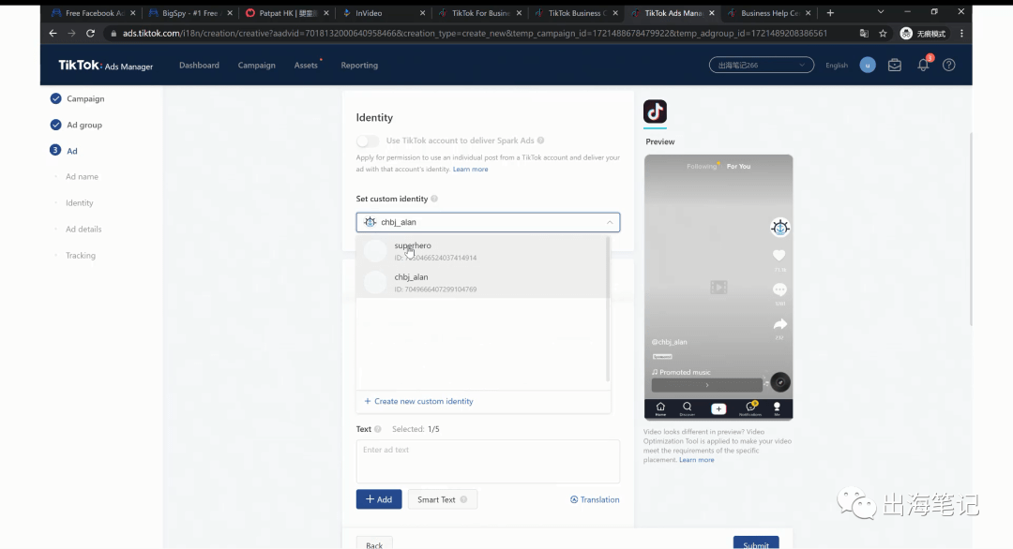The width and height of the screenshot is (1013, 549).
Task: Open the English language selector
Action: [x=837, y=66]
